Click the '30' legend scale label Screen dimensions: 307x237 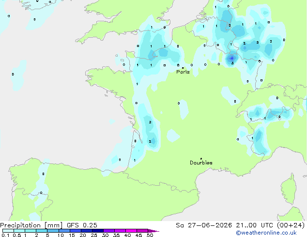[x=105, y=235]
